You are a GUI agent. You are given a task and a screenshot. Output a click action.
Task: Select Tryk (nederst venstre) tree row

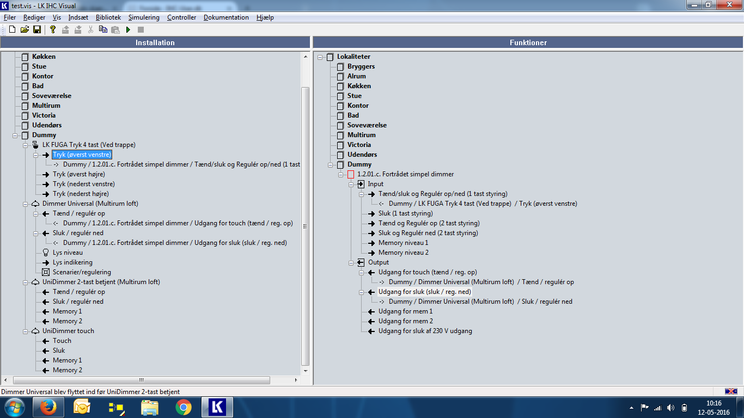pos(84,184)
